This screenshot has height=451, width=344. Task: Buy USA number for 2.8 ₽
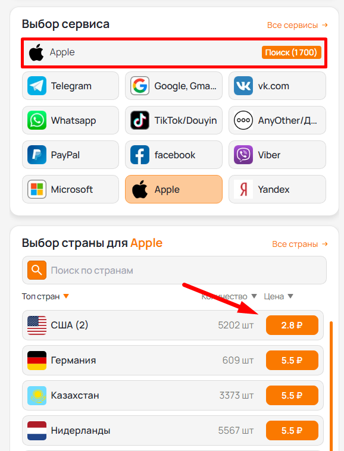click(292, 325)
